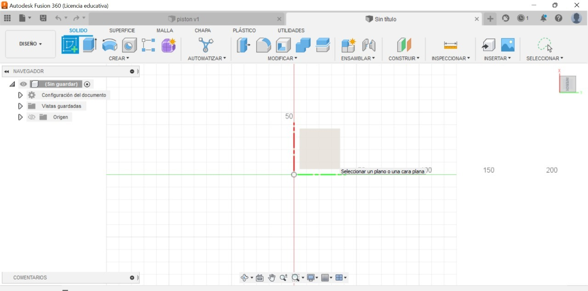Open the extensions icon beside new tab

(506, 18)
